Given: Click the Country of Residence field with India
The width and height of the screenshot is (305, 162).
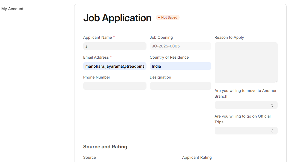Looking at the screenshot, I should coord(180,66).
